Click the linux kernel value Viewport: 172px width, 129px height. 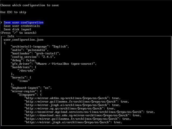[x=24, y=81]
